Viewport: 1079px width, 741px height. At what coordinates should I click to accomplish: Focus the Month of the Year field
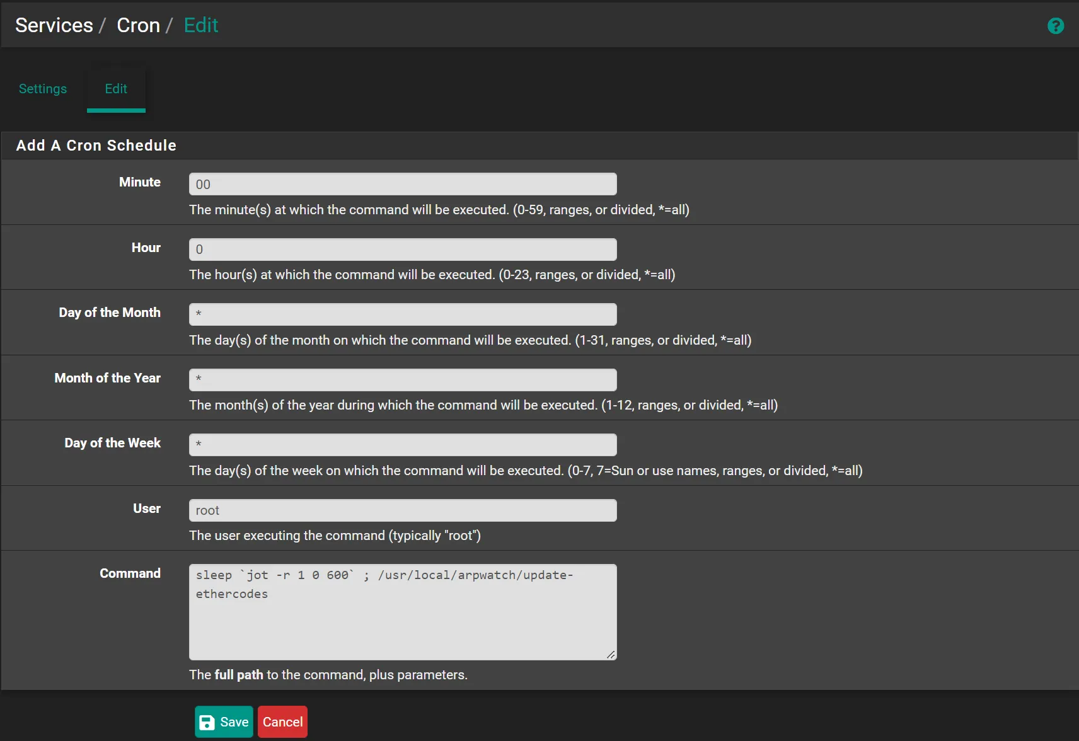pyautogui.click(x=402, y=380)
